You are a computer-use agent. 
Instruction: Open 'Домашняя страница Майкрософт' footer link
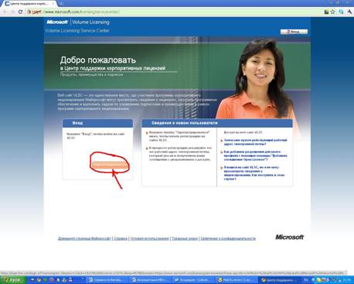tap(84, 238)
